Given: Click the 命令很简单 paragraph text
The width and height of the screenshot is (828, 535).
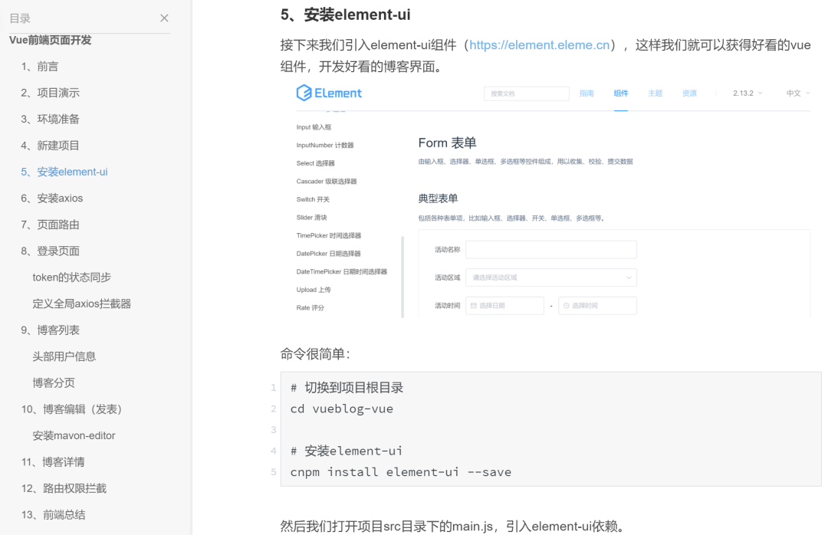Looking at the screenshot, I should (315, 354).
